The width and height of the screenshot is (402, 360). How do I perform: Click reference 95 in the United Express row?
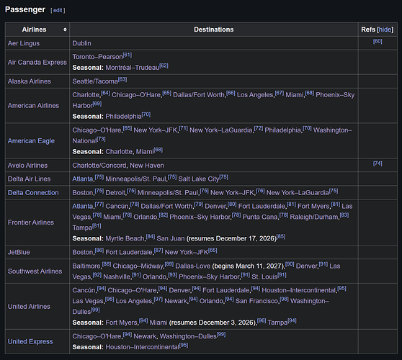coord(183,345)
